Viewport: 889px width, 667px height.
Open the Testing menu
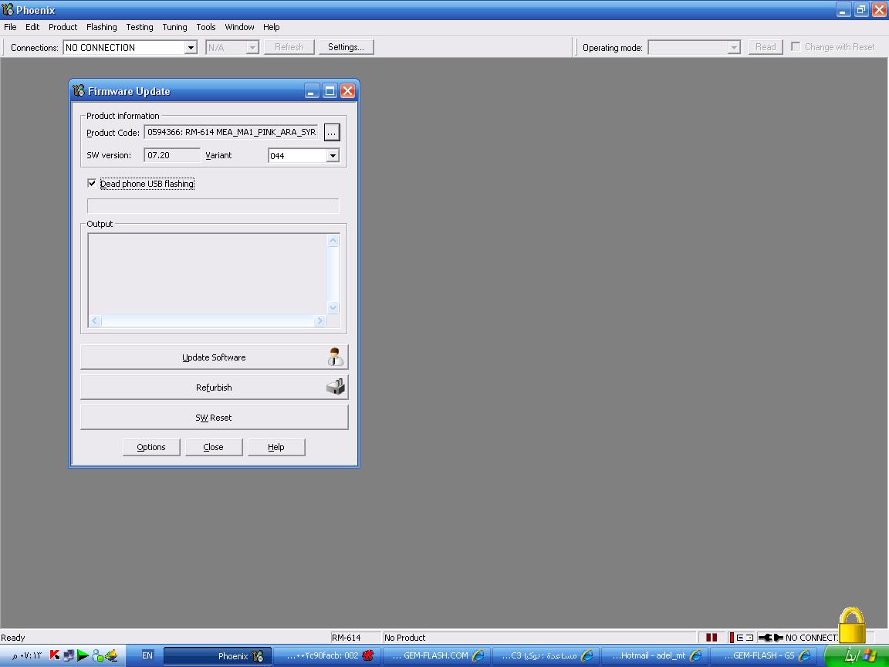pos(140,27)
